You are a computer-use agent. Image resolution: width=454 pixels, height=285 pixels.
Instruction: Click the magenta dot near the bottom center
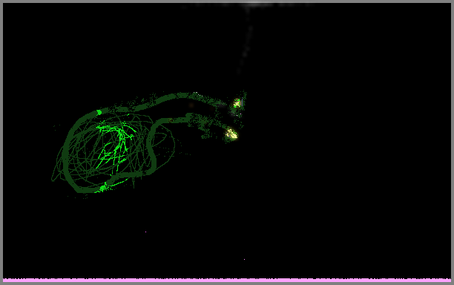tap(244, 259)
